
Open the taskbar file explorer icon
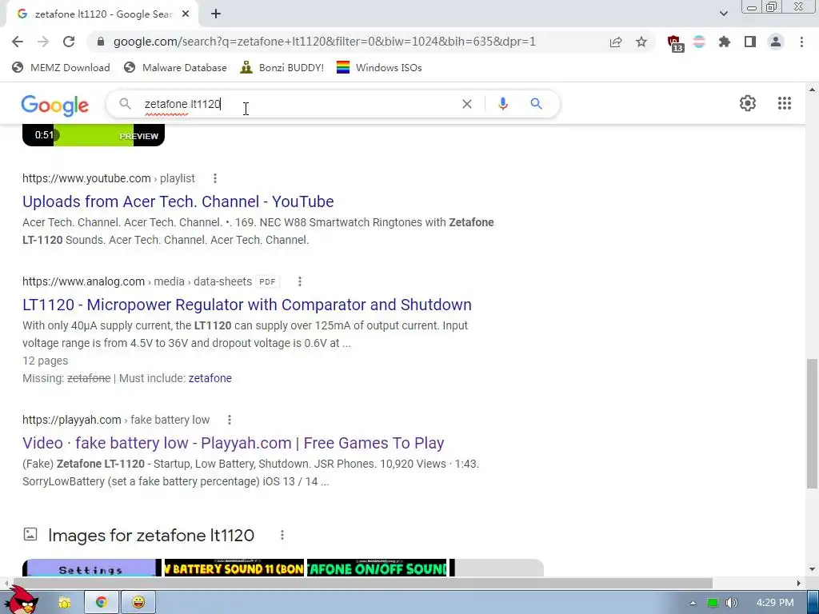click(x=65, y=603)
